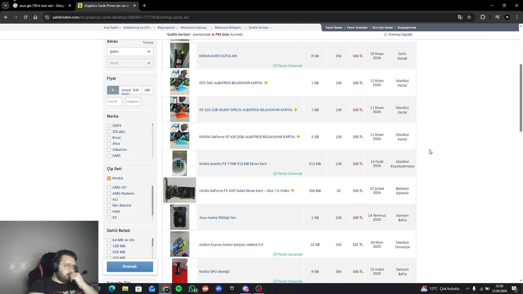523x294 pixels.
Task: Click Türkiye link next to Adres
Action: coord(148,42)
